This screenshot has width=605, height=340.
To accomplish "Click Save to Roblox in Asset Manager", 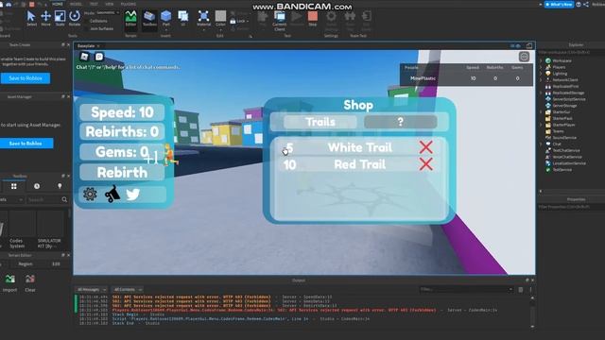I will click(26, 144).
